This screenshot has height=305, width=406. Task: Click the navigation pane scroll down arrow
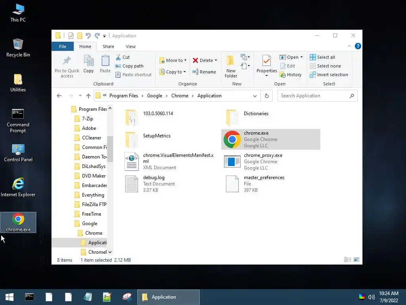coord(110,252)
